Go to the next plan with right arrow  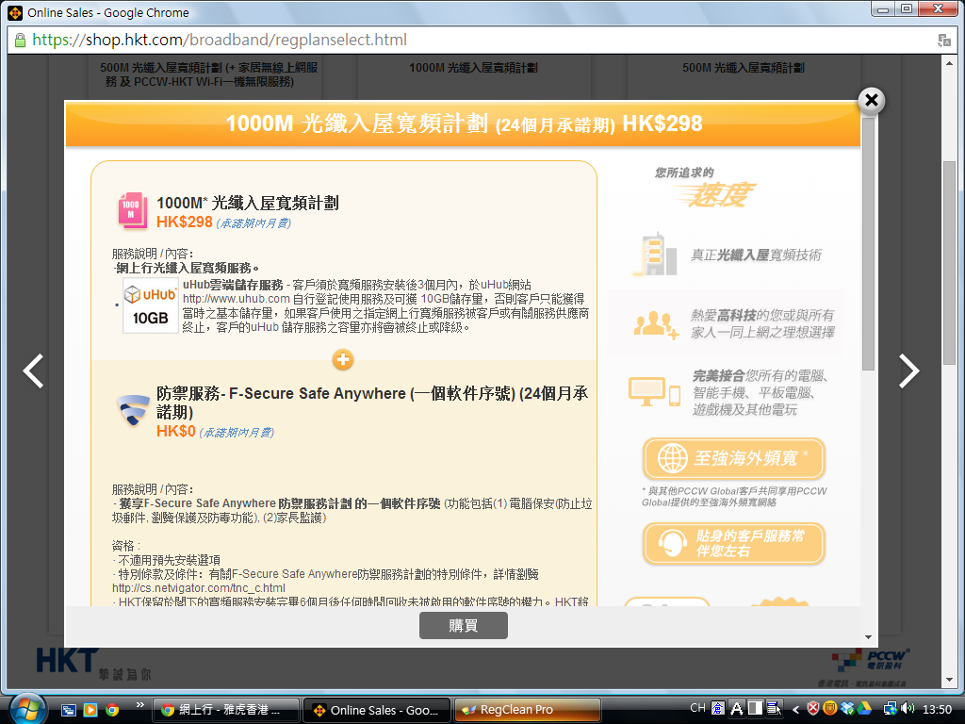(908, 370)
